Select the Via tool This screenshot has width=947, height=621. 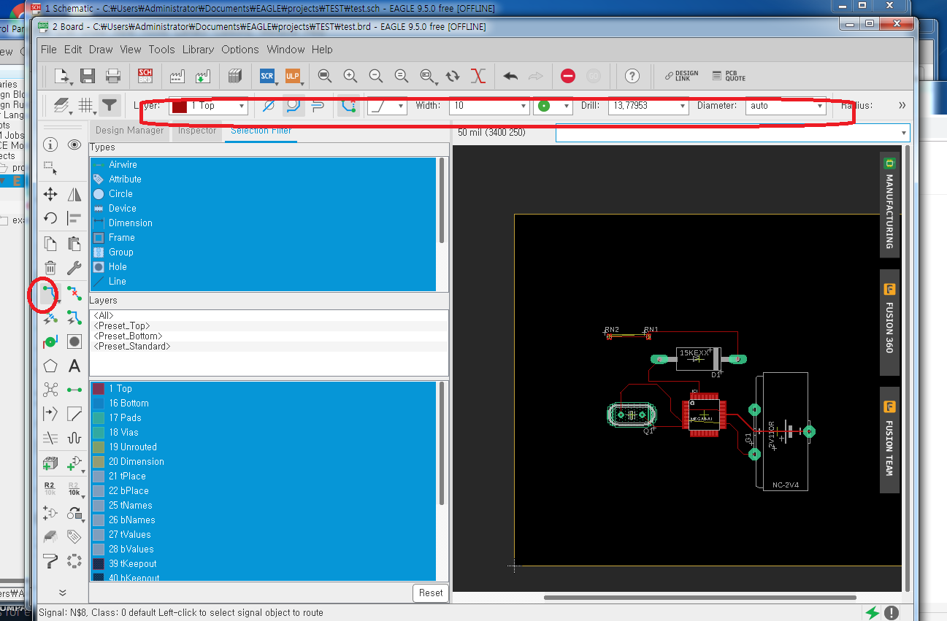tap(50, 342)
